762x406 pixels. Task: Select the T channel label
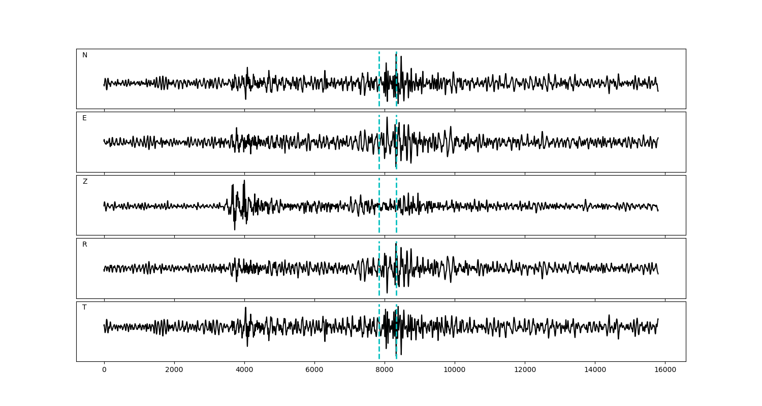point(84,308)
